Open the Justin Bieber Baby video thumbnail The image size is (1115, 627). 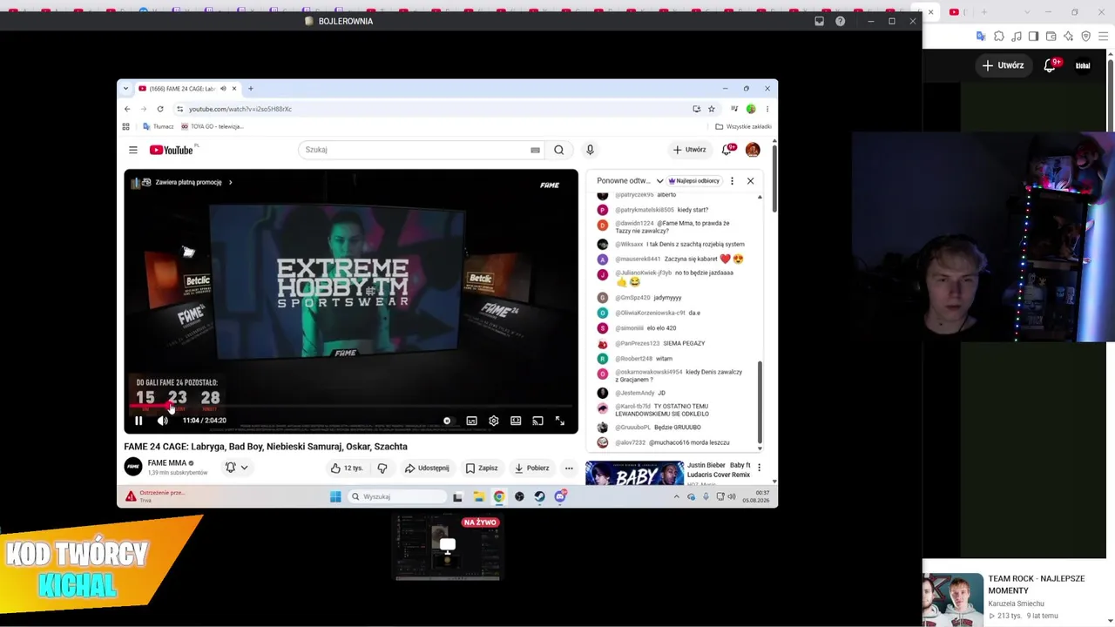(x=634, y=474)
